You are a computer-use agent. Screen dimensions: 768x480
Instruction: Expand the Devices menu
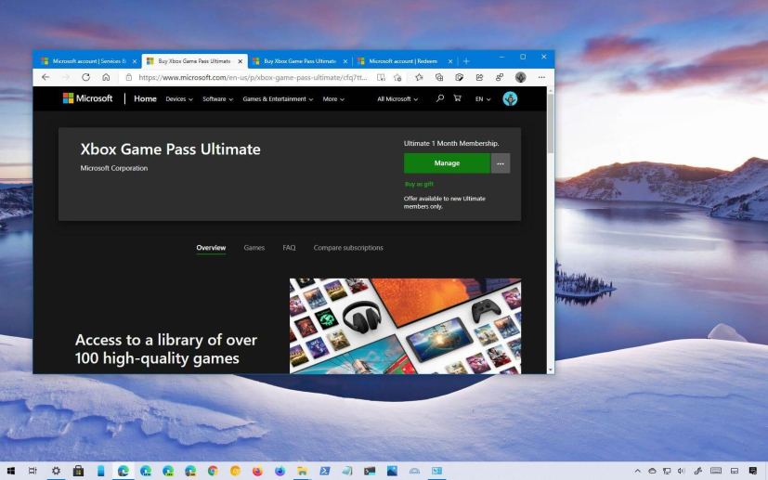(179, 99)
